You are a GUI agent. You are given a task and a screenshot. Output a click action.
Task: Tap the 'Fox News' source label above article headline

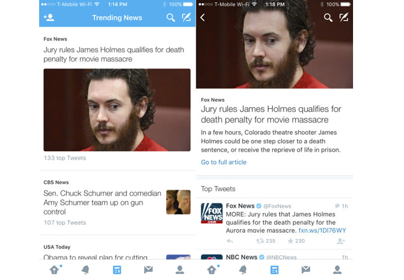[x=213, y=100]
